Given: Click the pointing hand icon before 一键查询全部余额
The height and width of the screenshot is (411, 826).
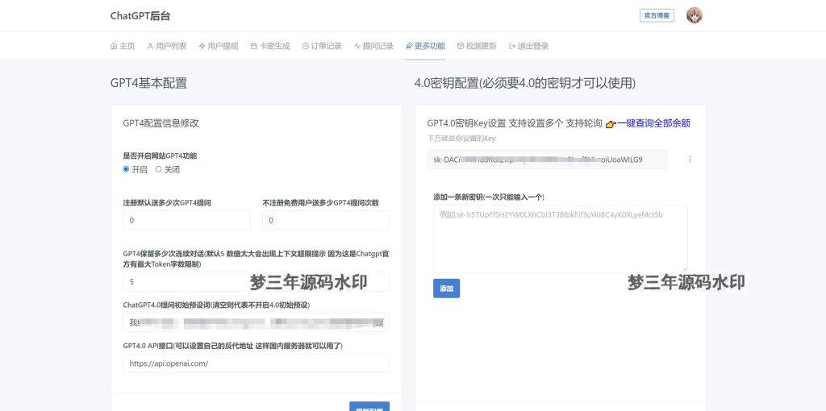Looking at the screenshot, I should pyautogui.click(x=611, y=124).
